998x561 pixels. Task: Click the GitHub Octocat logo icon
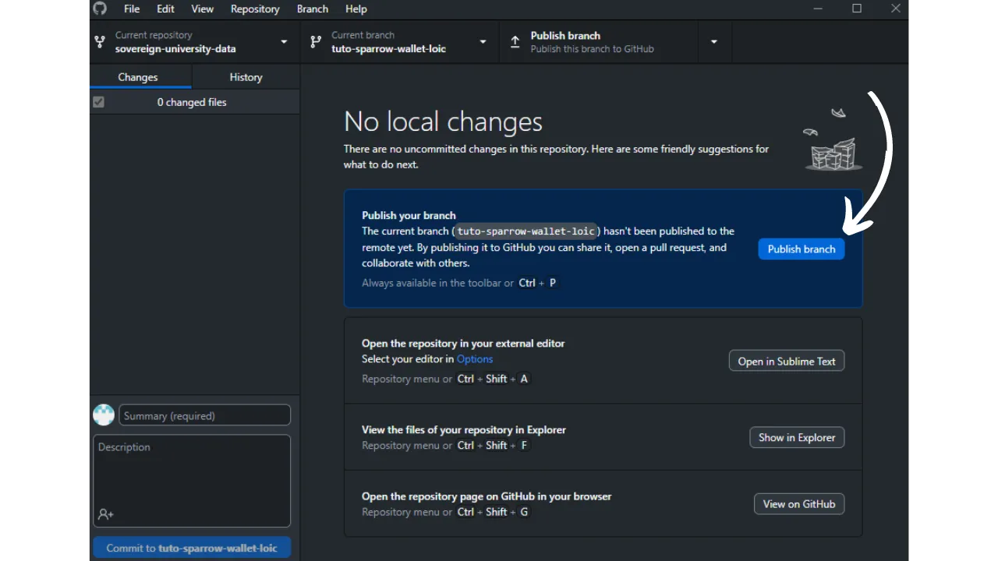tap(100, 9)
